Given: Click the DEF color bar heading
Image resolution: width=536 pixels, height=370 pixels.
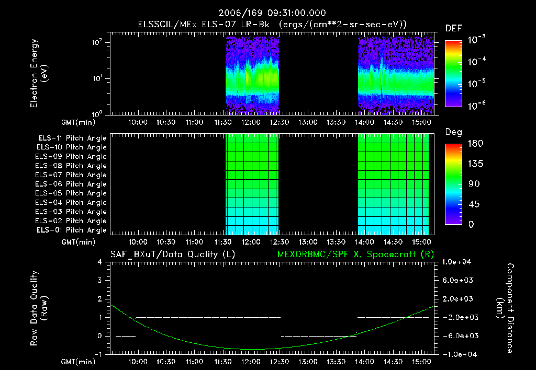Looking at the screenshot, I should tap(454, 28).
